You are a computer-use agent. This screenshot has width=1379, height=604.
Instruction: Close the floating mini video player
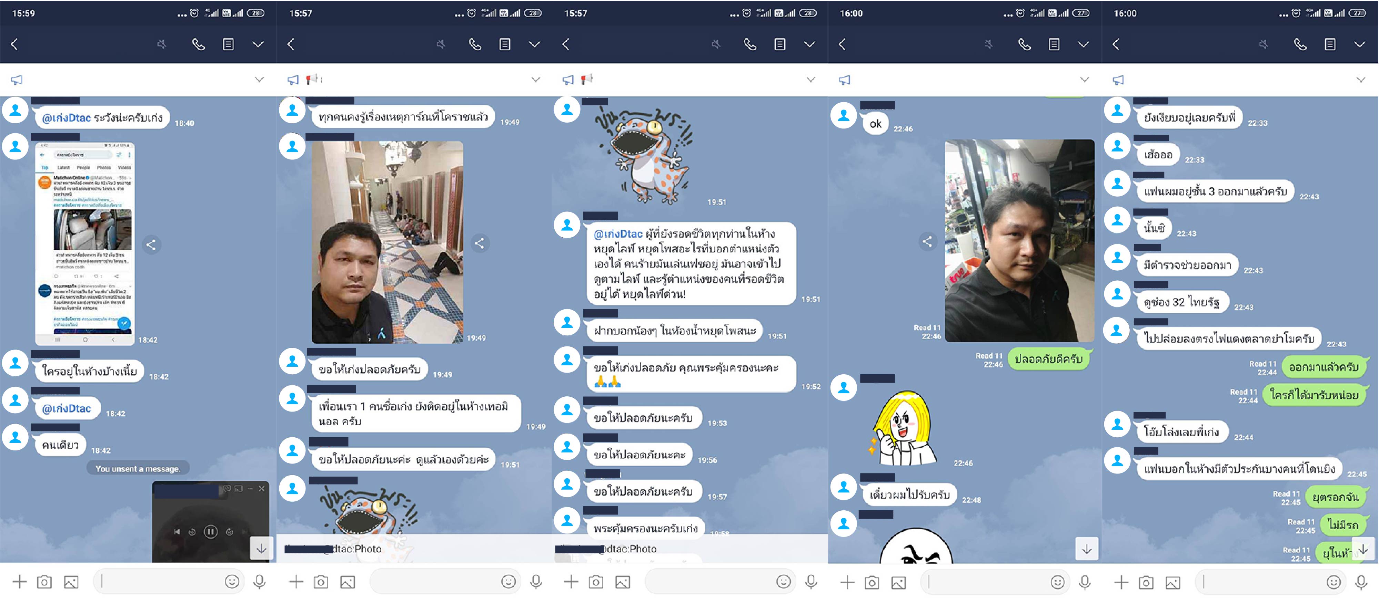pyautogui.click(x=261, y=489)
